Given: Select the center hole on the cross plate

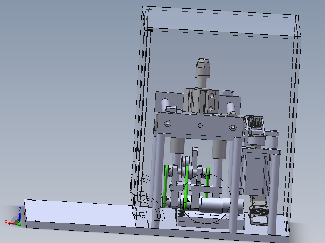Looking at the screenshot, I should [x=200, y=125].
